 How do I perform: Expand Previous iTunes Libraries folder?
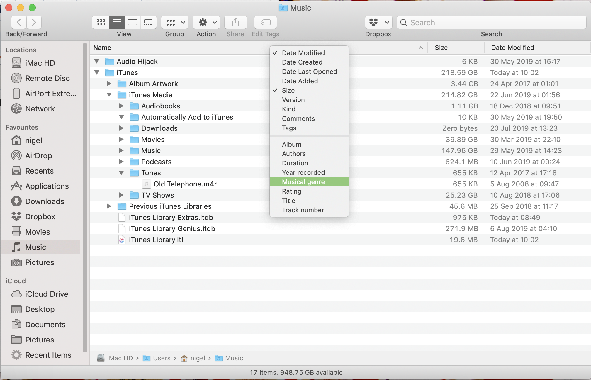tap(109, 206)
